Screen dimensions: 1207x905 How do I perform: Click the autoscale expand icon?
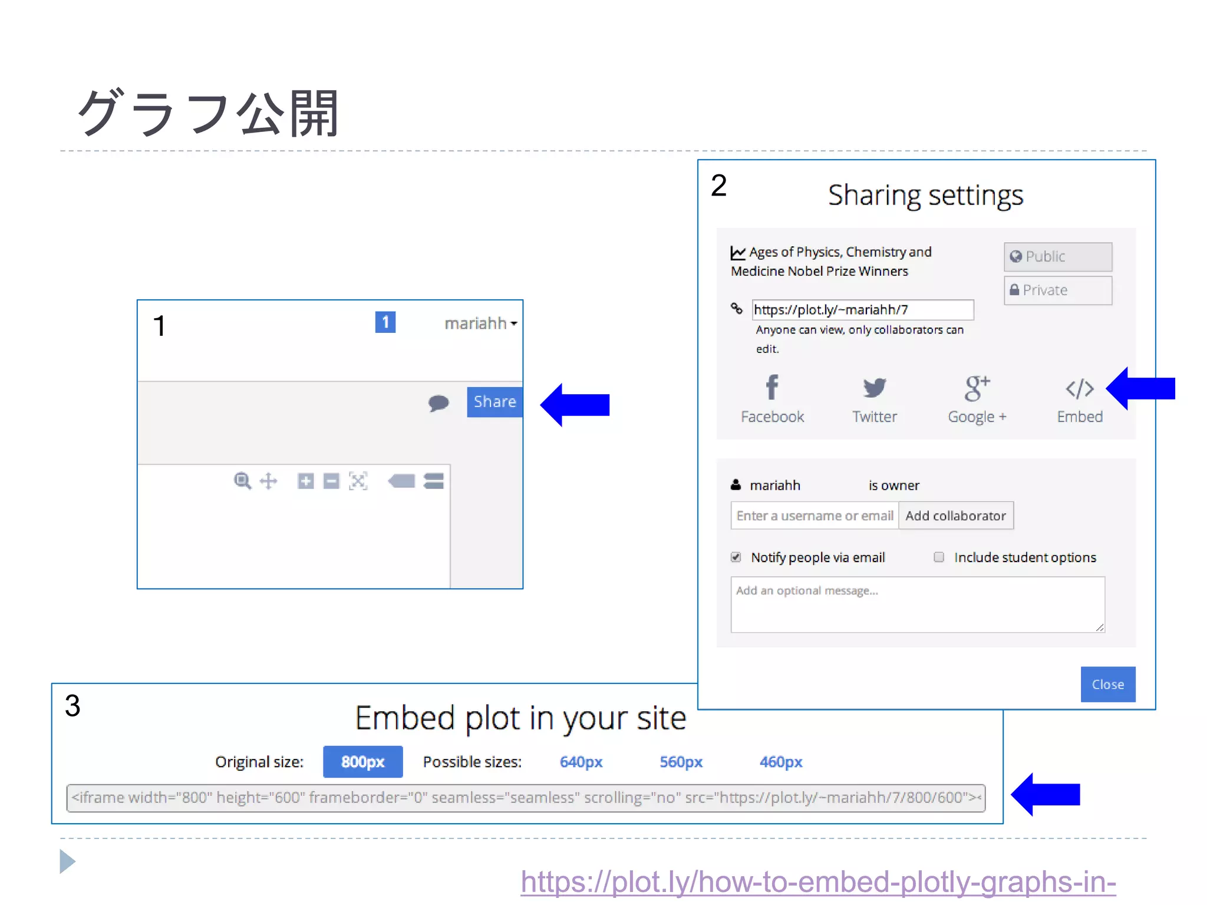pyautogui.click(x=358, y=481)
